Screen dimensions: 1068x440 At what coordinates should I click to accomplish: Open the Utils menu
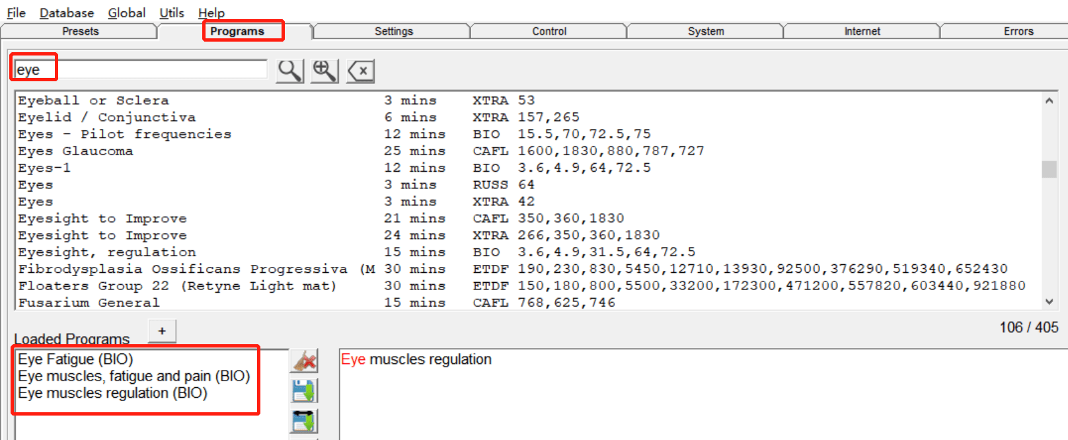click(x=172, y=13)
